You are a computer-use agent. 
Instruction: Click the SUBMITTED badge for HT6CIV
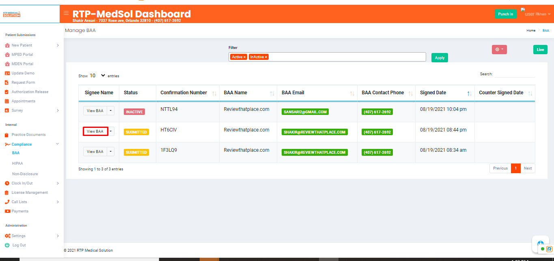tap(136, 132)
